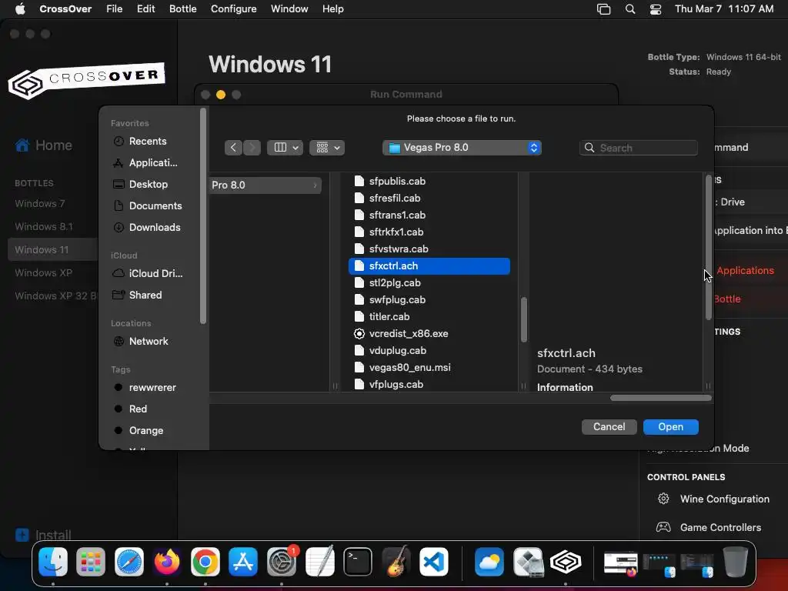The width and height of the screenshot is (788, 591).
Task: Open the column view options dropdown
Action: (285, 148)
